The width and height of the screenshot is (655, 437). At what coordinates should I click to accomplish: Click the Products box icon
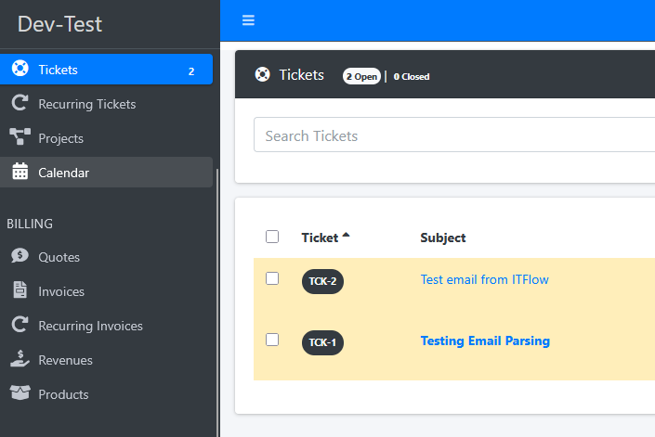[20, 392]
